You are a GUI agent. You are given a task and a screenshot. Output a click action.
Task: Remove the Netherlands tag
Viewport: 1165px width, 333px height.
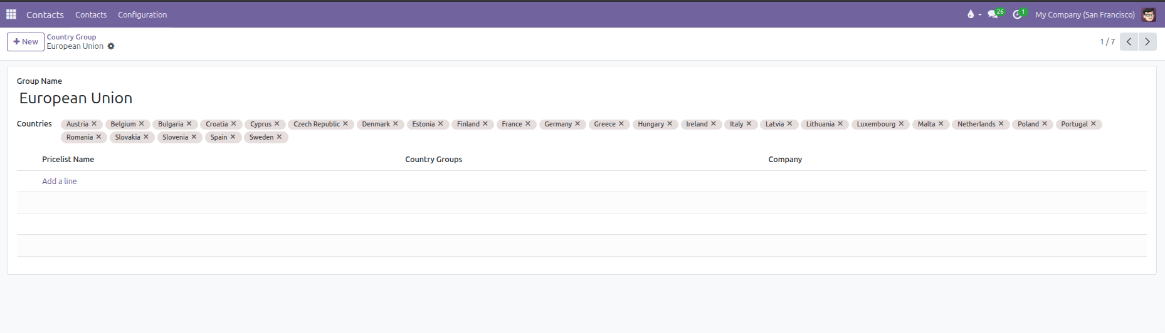tap(1001, 124)
